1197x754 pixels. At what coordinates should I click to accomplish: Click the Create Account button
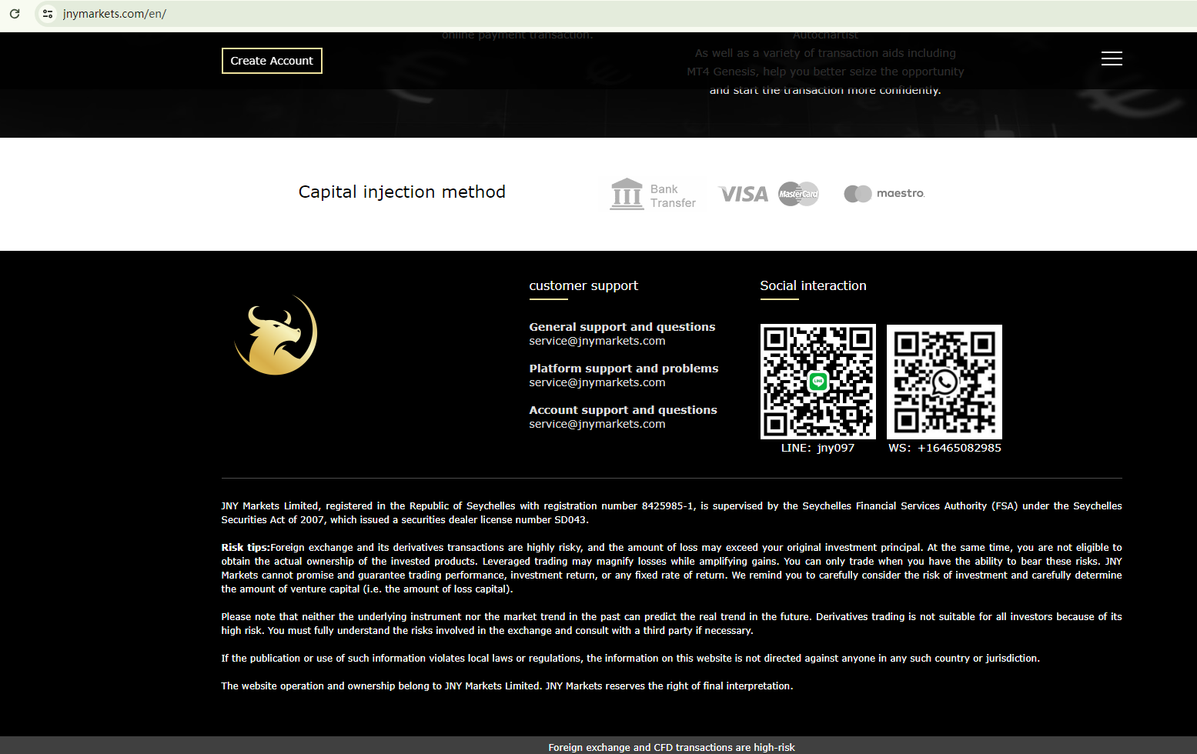click(272, 61)
